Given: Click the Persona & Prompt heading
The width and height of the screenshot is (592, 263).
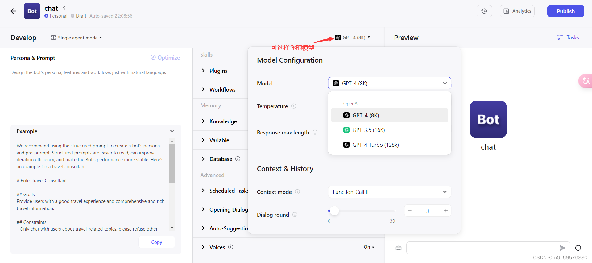Looking at the screenshot, I should 33,58.
